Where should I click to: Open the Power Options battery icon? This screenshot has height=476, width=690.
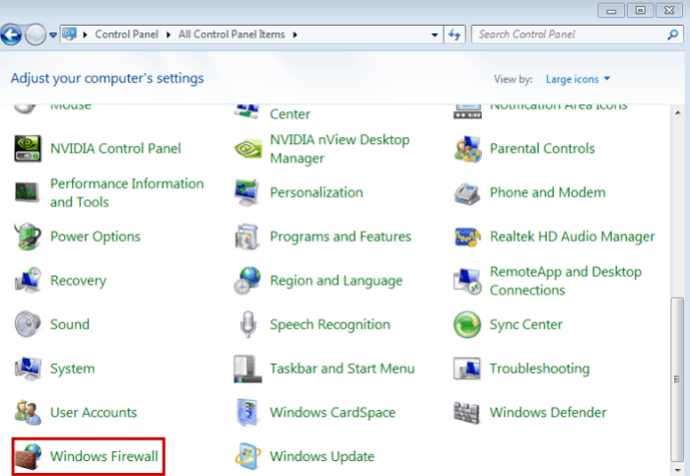(x=28, y=237)
